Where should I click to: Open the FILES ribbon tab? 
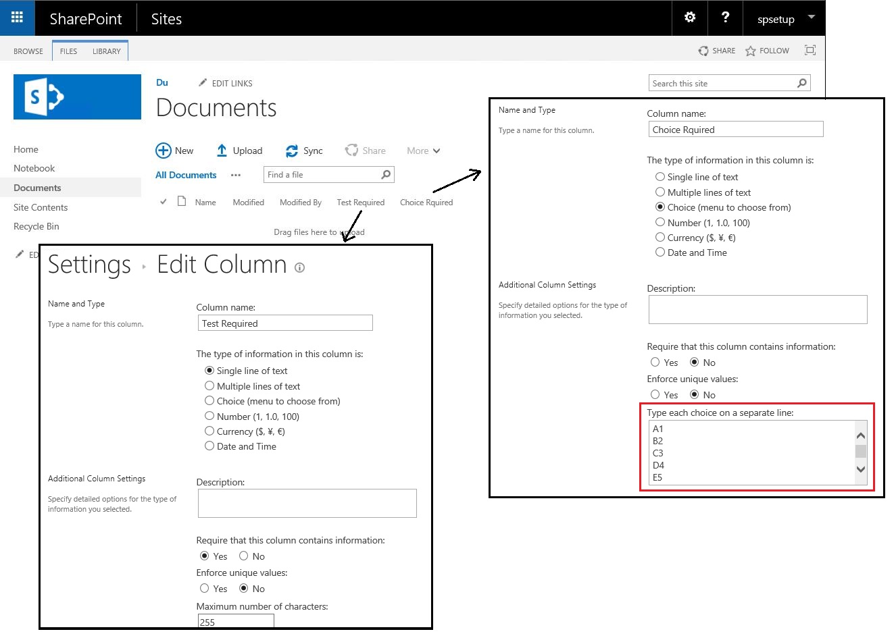coord(68,51)
